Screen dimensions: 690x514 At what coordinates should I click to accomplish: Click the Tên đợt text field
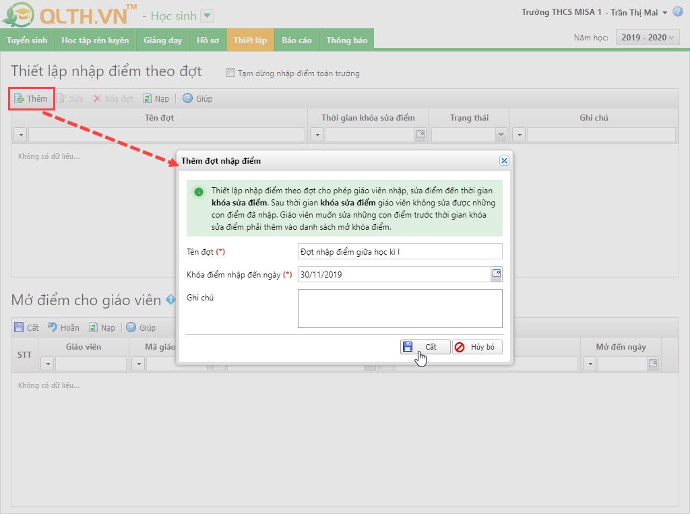[x=400, y=251]
